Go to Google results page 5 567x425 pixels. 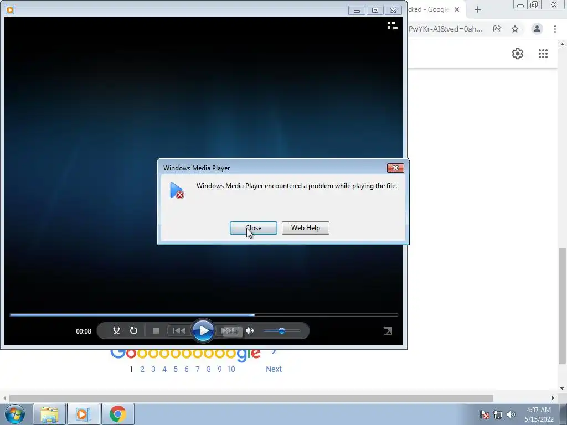pyautogui.click(x=176, y=369)
